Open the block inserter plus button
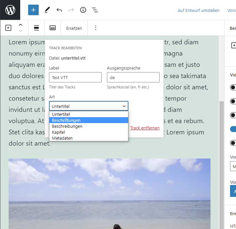236x229 pixels. pos(33,10)
